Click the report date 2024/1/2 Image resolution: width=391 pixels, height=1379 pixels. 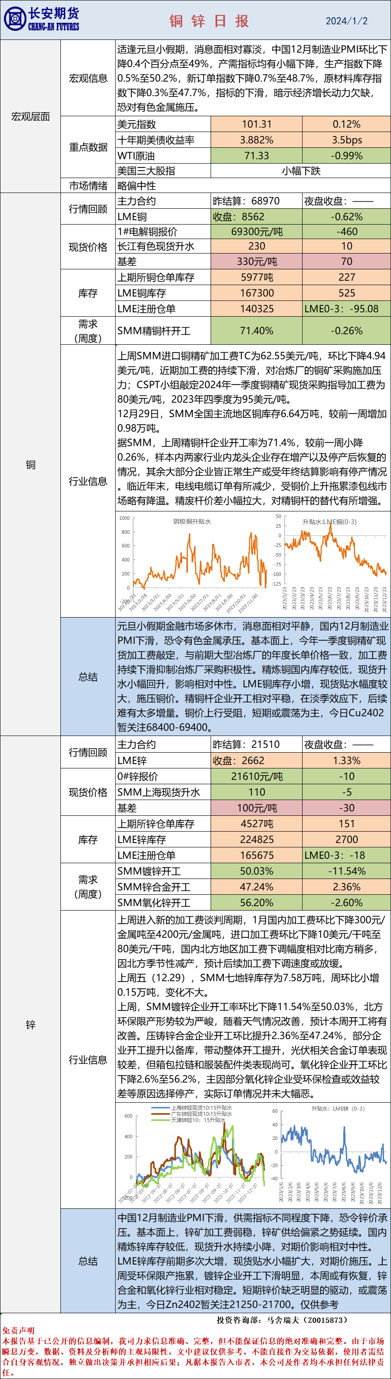[347, 21]
